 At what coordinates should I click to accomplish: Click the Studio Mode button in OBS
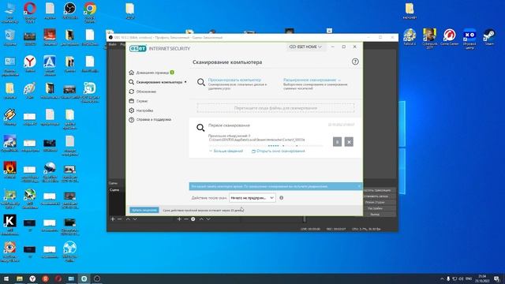coord(379,202)
